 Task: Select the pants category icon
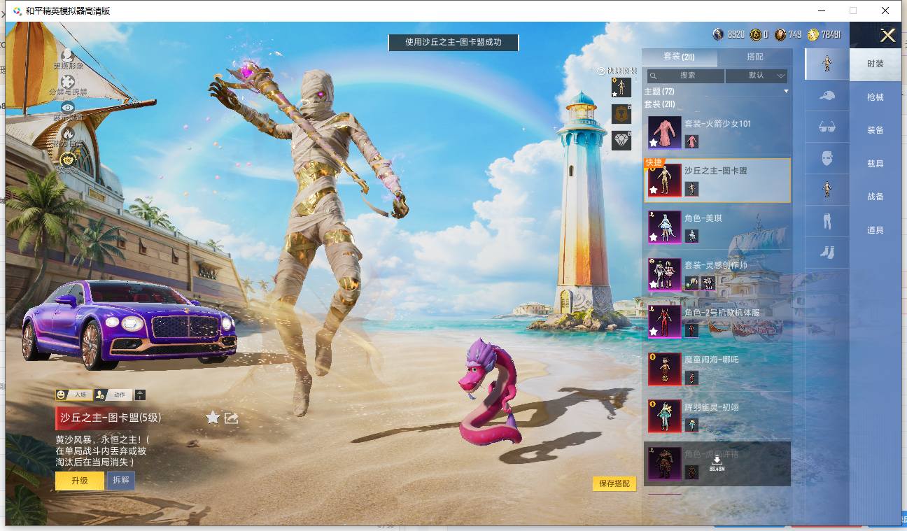tap(827, 221)
